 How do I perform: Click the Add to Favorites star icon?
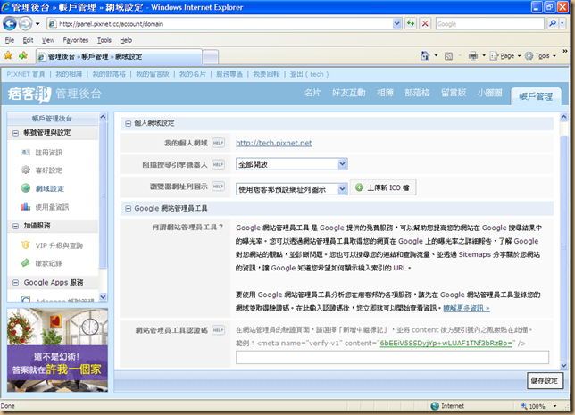coord(23,55)
